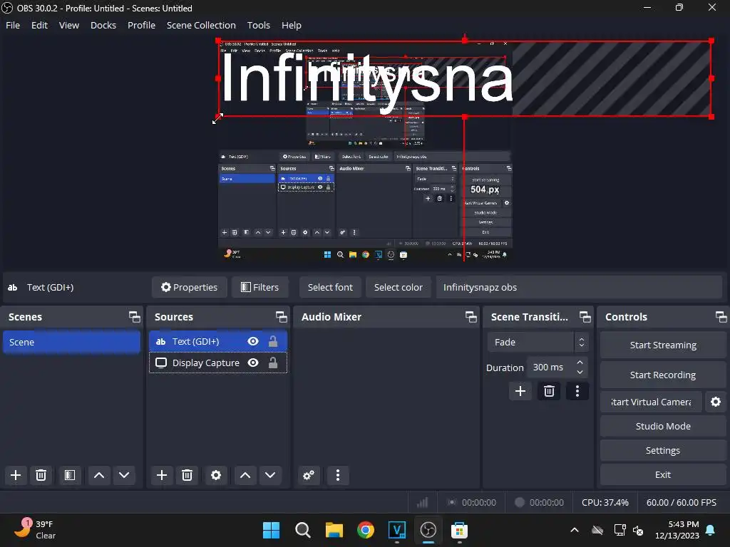
Task: Open the Edit menu
Action: coord(40,25)
